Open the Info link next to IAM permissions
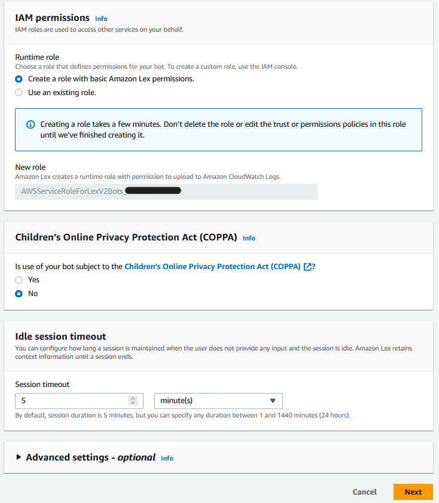Image resolution: width=439 pixels, height=503 pixels. 101,19
